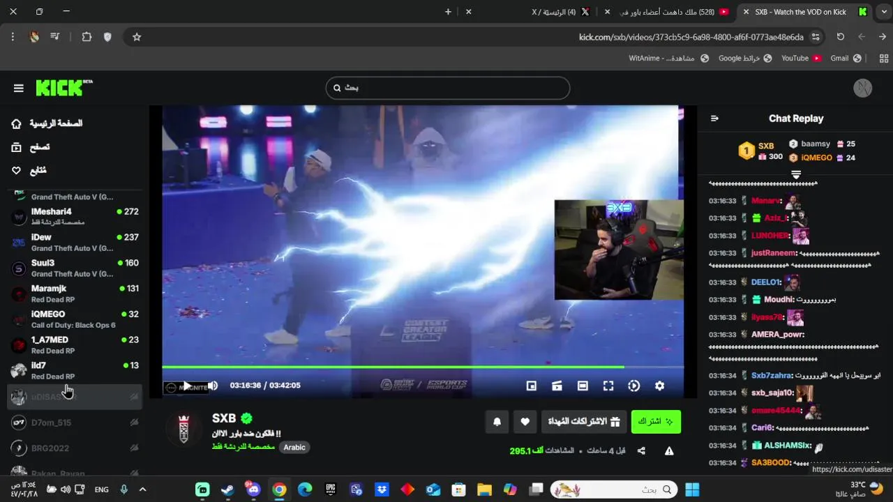Open the following sidebar section heart
Viewport: 893px width, 502px height.
(29, 171)
